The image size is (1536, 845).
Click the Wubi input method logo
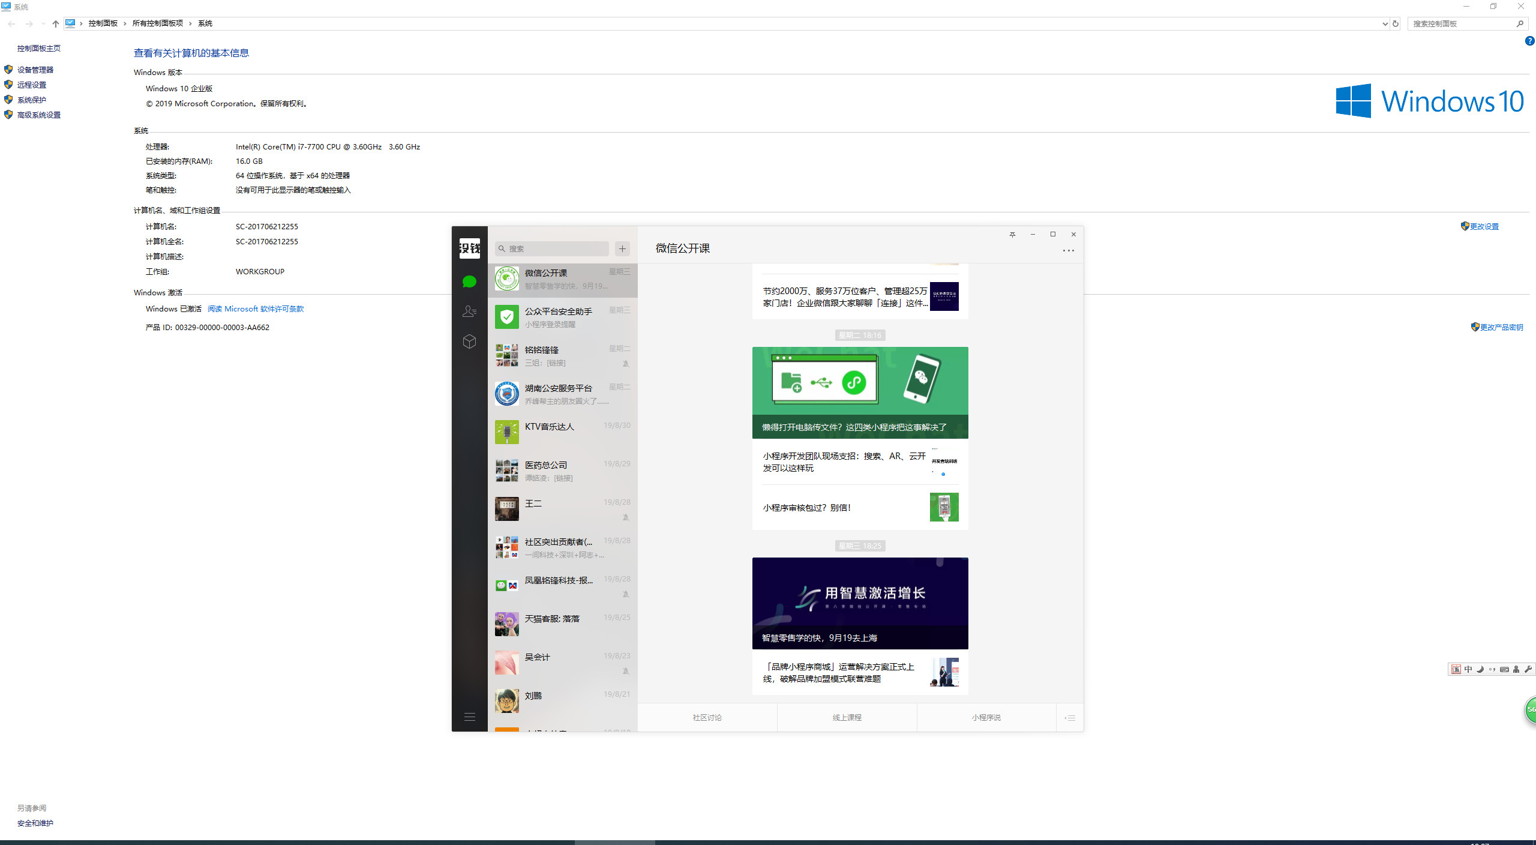click(1456, 669)
